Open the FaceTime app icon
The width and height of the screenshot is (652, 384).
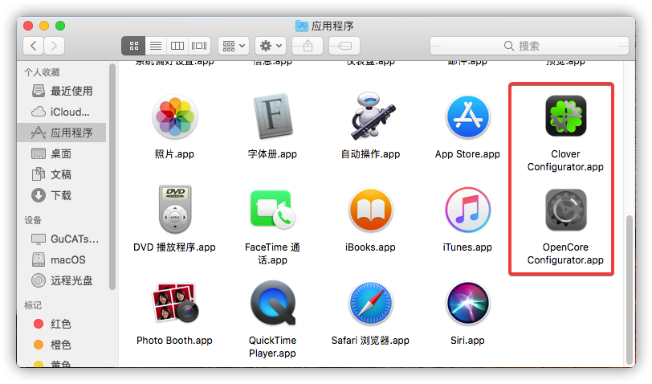point(273,209)
